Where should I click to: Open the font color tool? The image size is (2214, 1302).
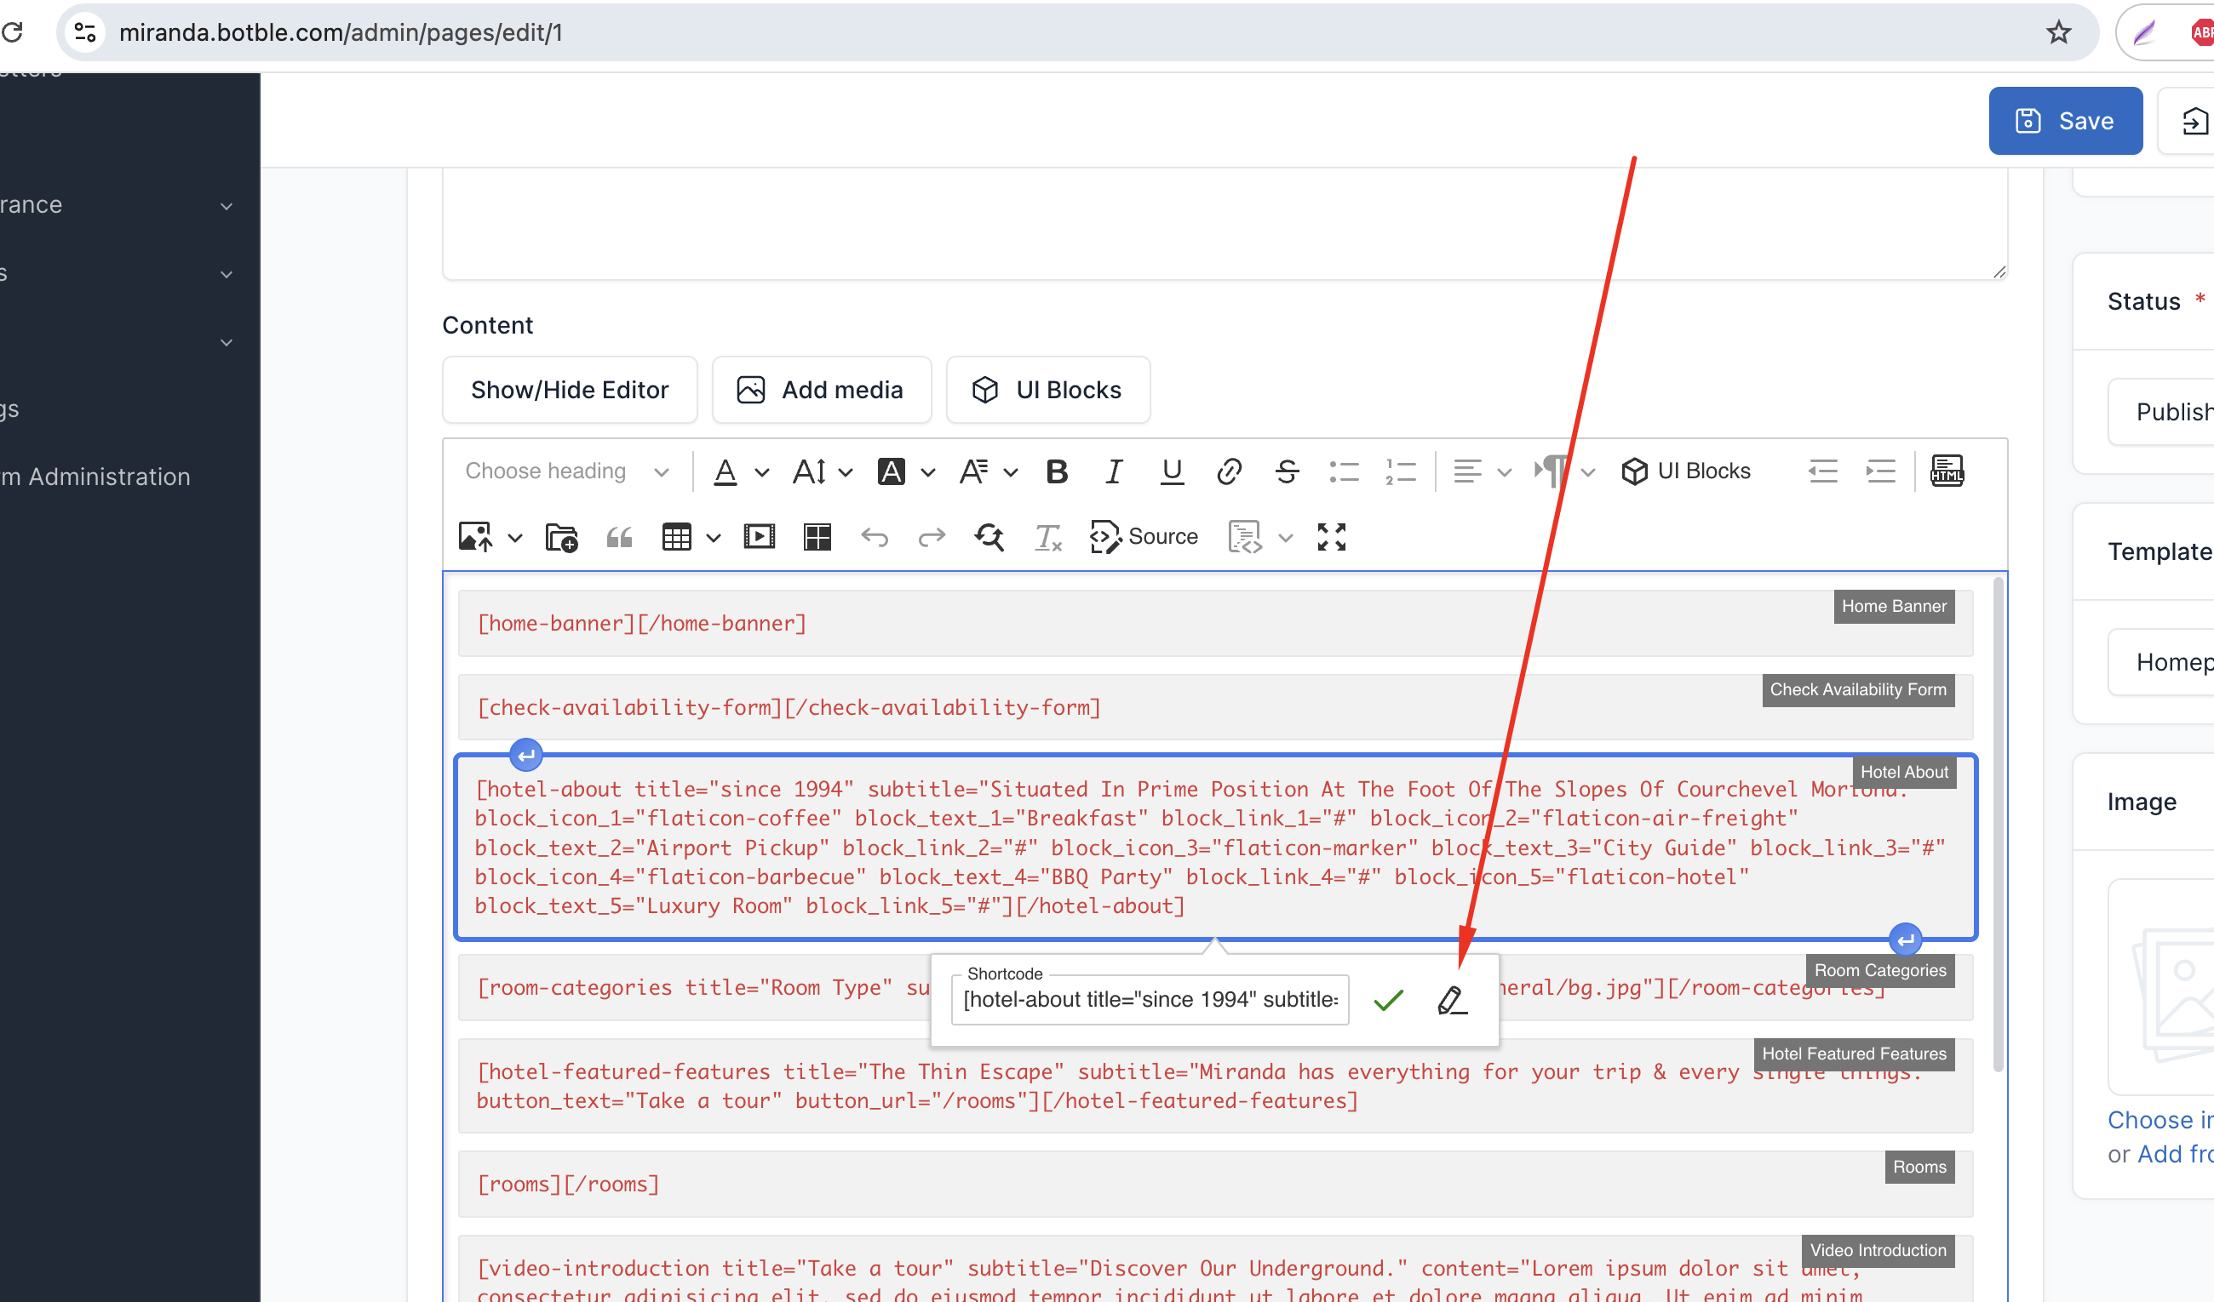(726, 471)
